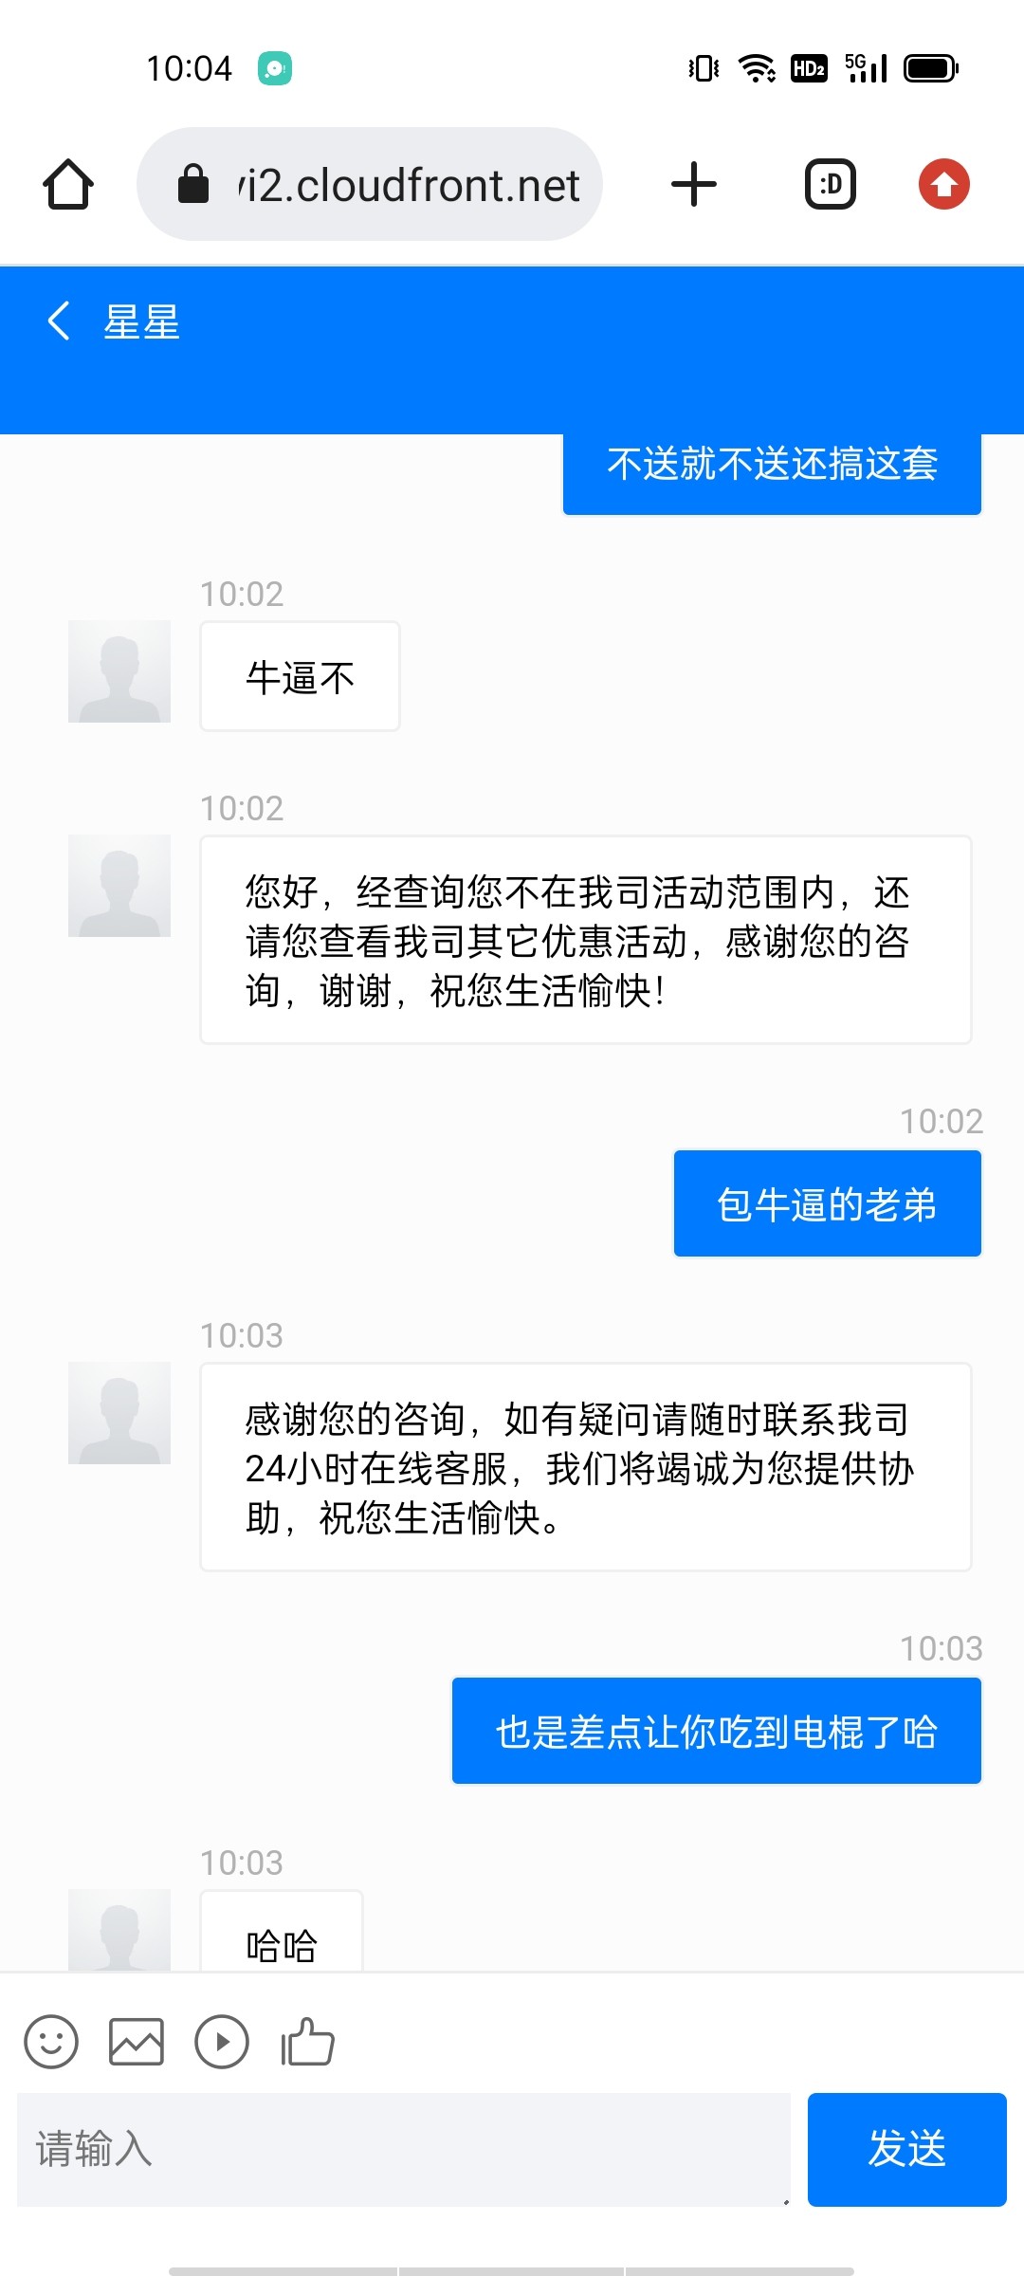Tap the 星星 chat title

[142, 322]
